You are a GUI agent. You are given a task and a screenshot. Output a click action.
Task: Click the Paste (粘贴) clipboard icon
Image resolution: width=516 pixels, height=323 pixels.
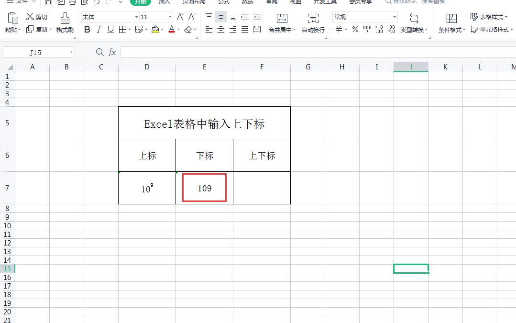click(x=12, y=18)
